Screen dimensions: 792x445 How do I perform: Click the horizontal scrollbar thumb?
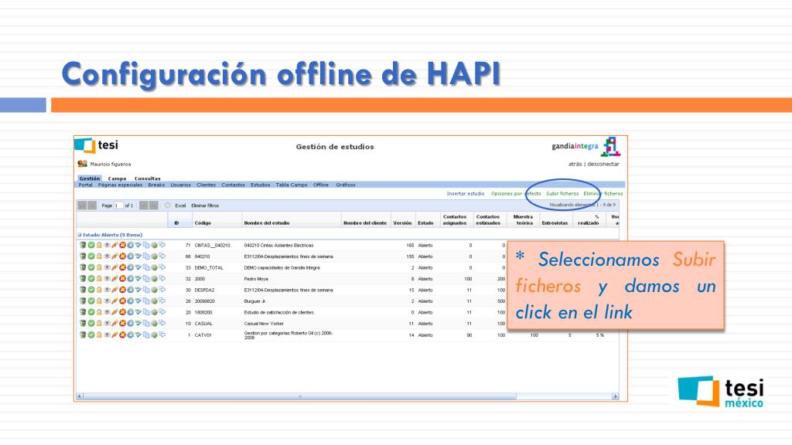[x=299, y=396]
